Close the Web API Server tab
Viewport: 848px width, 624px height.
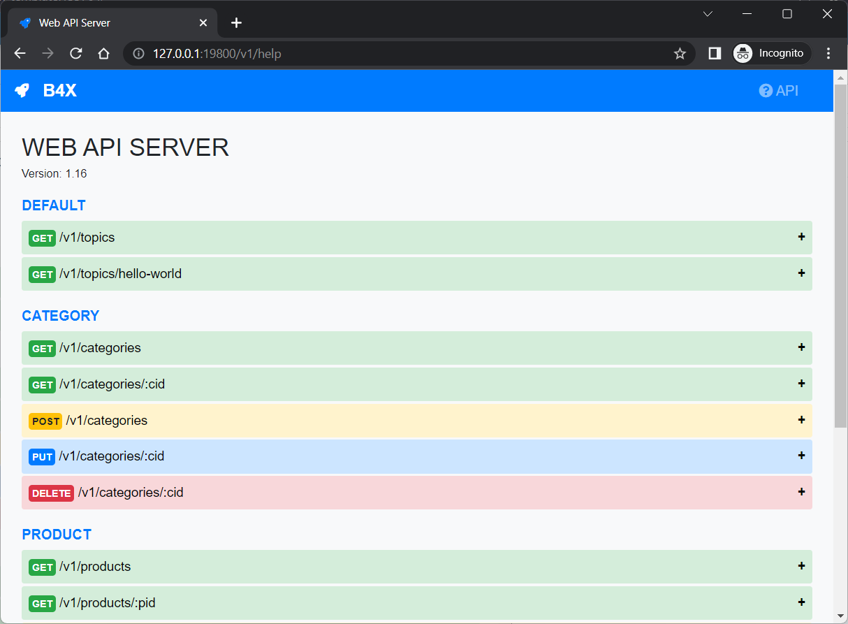pos(203,23)
